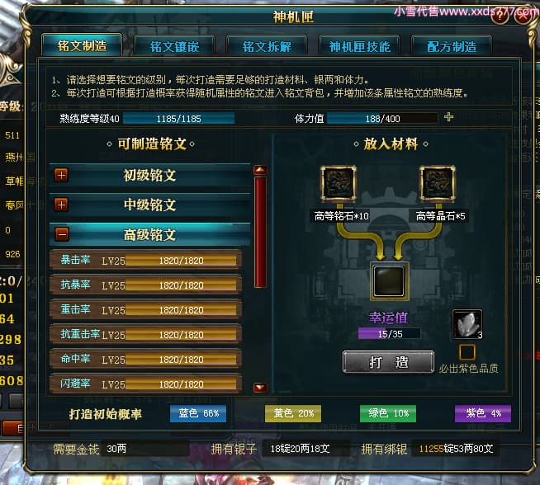Click the purple 紫色 4% probability swatch

coord(483,413)
